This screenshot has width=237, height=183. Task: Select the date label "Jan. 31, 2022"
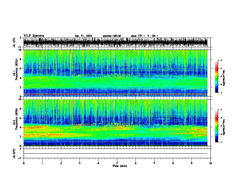pyautogui.click(x=83, y=36)
